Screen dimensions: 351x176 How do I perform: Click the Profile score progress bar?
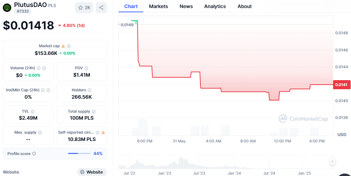click(x=79, y=154)
